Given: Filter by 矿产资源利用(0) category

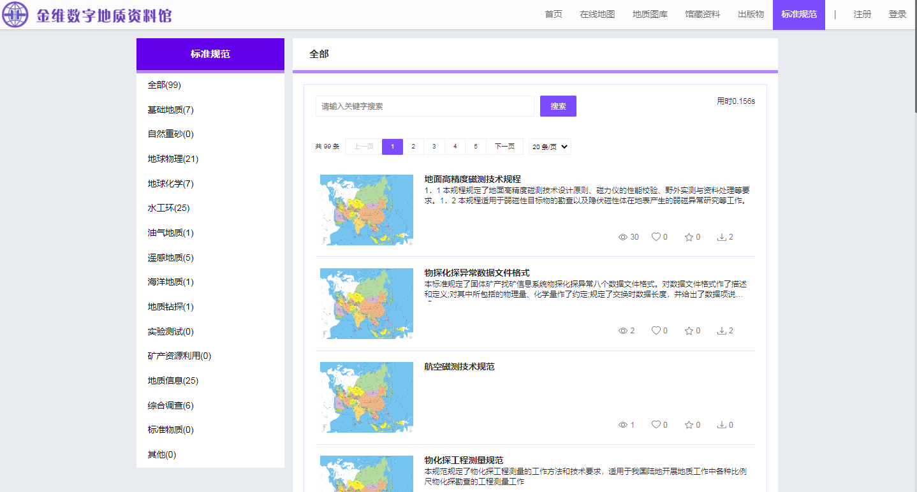Looking at the screenshot, I should tap(179, 356).
